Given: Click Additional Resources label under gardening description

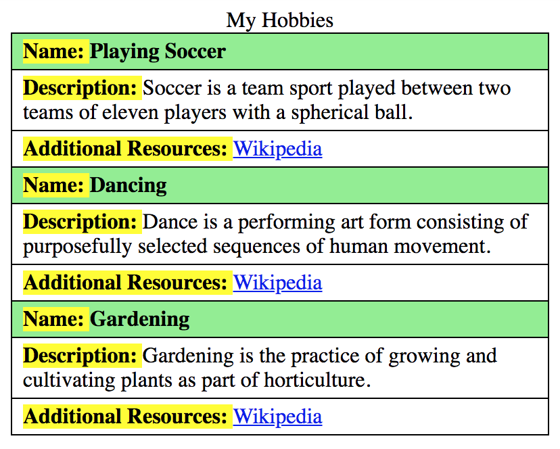Looking at the screenshot, I should (x=125, y=417).
